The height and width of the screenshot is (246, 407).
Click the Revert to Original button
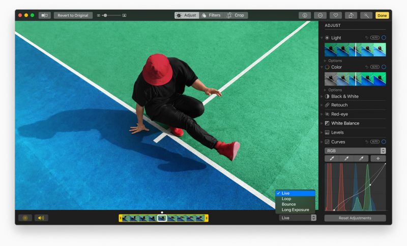click(x=73, y=15)
